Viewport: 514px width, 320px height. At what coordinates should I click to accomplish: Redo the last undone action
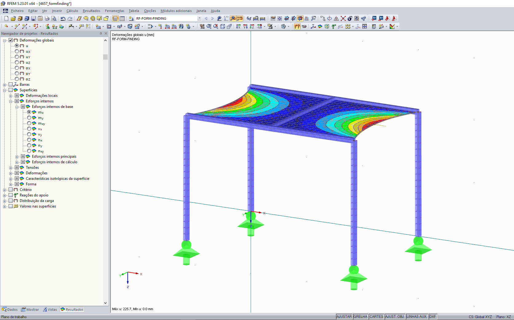[70, 18]
